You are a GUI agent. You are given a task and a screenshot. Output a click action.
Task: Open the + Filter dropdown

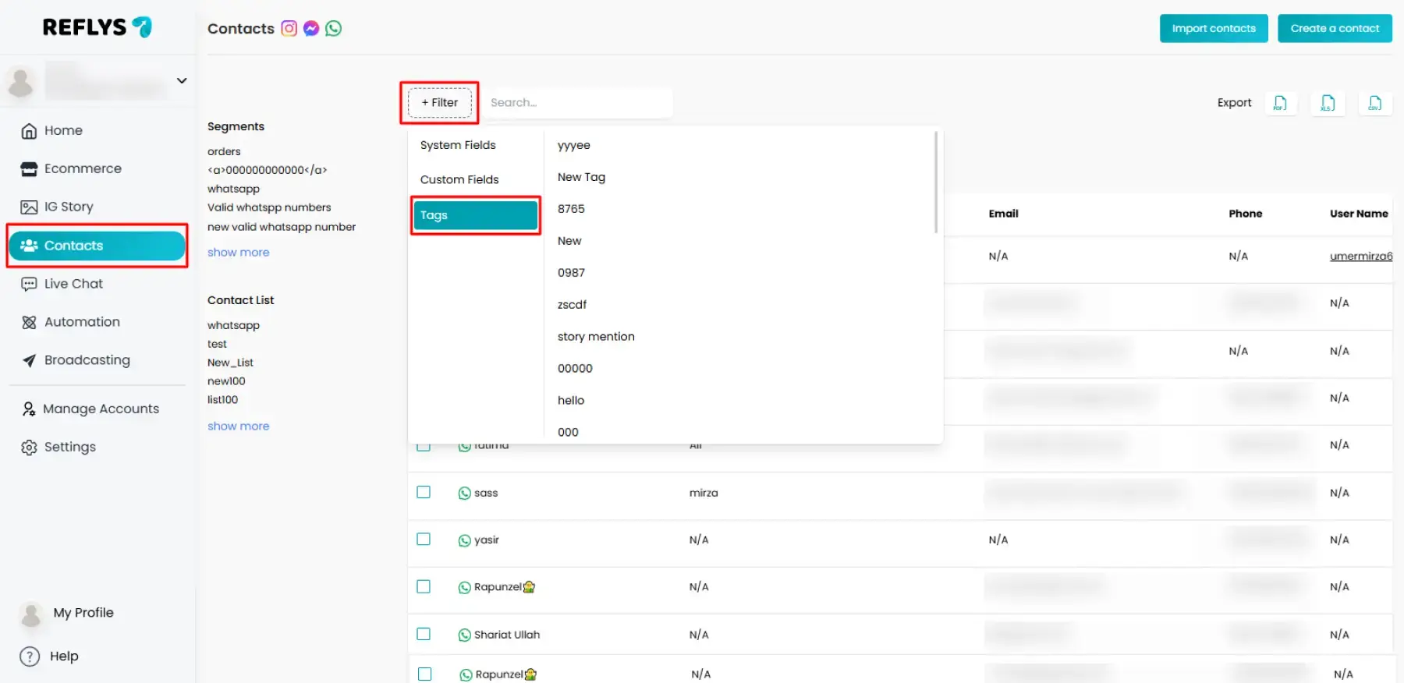click(x=440, y=103)
